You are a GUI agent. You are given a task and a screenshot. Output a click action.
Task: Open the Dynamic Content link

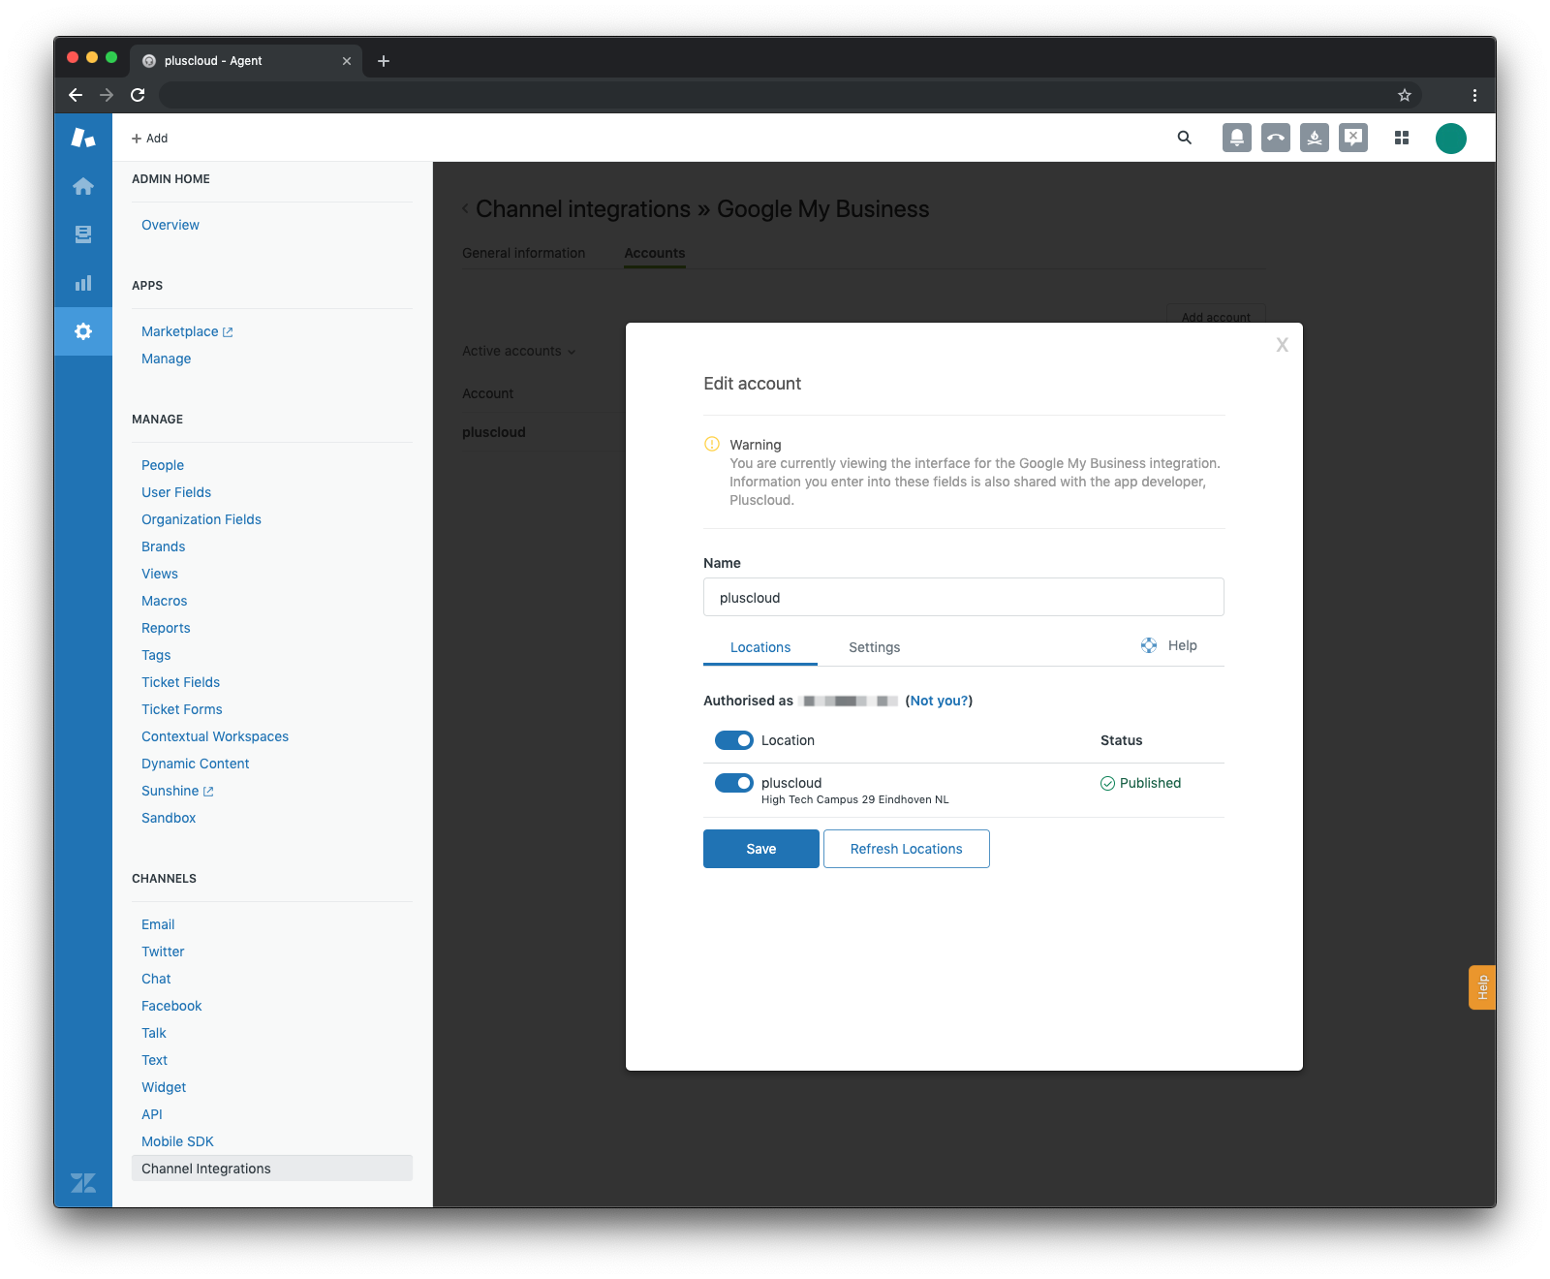tap(196, 764)
